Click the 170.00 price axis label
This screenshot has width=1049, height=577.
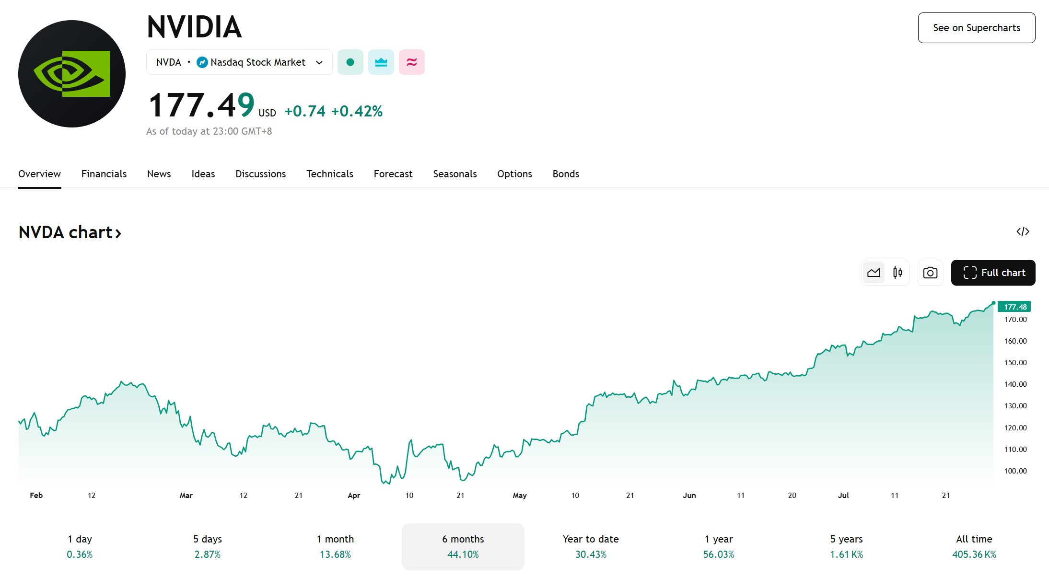tap(1015, 320)
